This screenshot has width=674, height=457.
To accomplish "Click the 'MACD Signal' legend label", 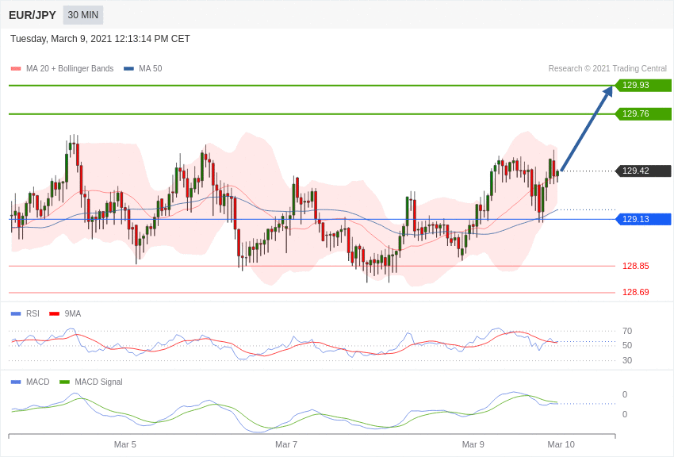I will point(98,382).
